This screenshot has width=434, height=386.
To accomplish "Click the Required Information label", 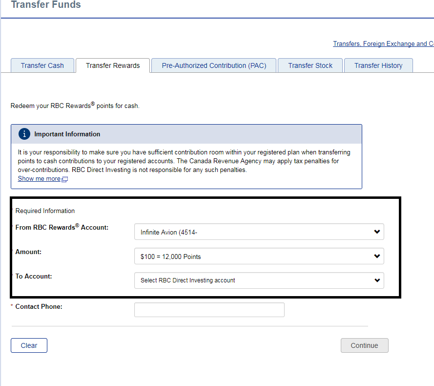I will click(45, 211).
